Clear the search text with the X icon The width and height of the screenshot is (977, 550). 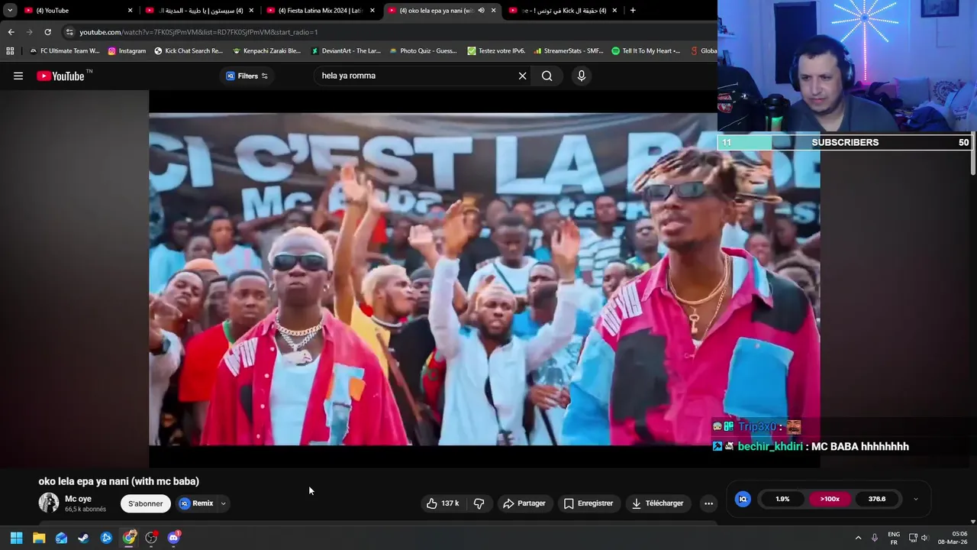[x=523, y=76]
